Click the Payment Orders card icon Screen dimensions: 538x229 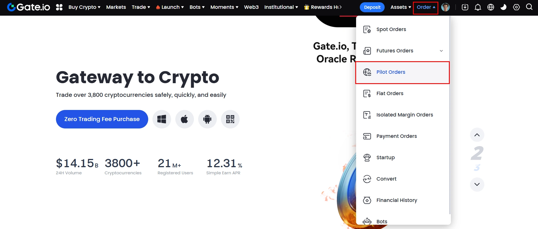tap(367, 136)
